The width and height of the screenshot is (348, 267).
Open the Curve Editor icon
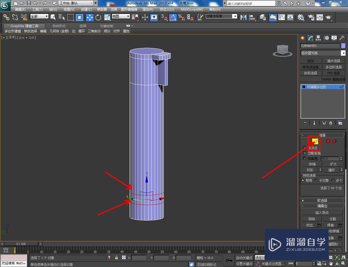point(282,17)
